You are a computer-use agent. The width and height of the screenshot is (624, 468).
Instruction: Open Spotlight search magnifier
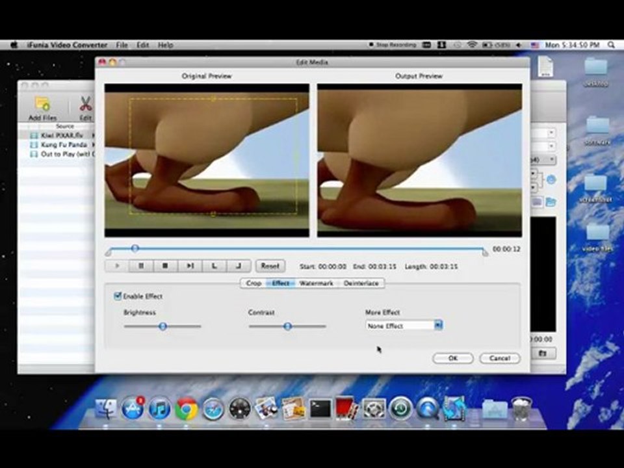[611, 45]
